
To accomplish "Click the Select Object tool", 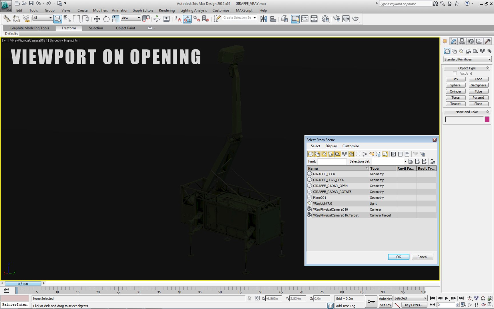I will click(x=58, y=19).
